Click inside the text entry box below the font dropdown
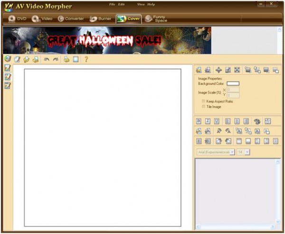This screenshot has width=285, height=234. (x=236, y=192)
